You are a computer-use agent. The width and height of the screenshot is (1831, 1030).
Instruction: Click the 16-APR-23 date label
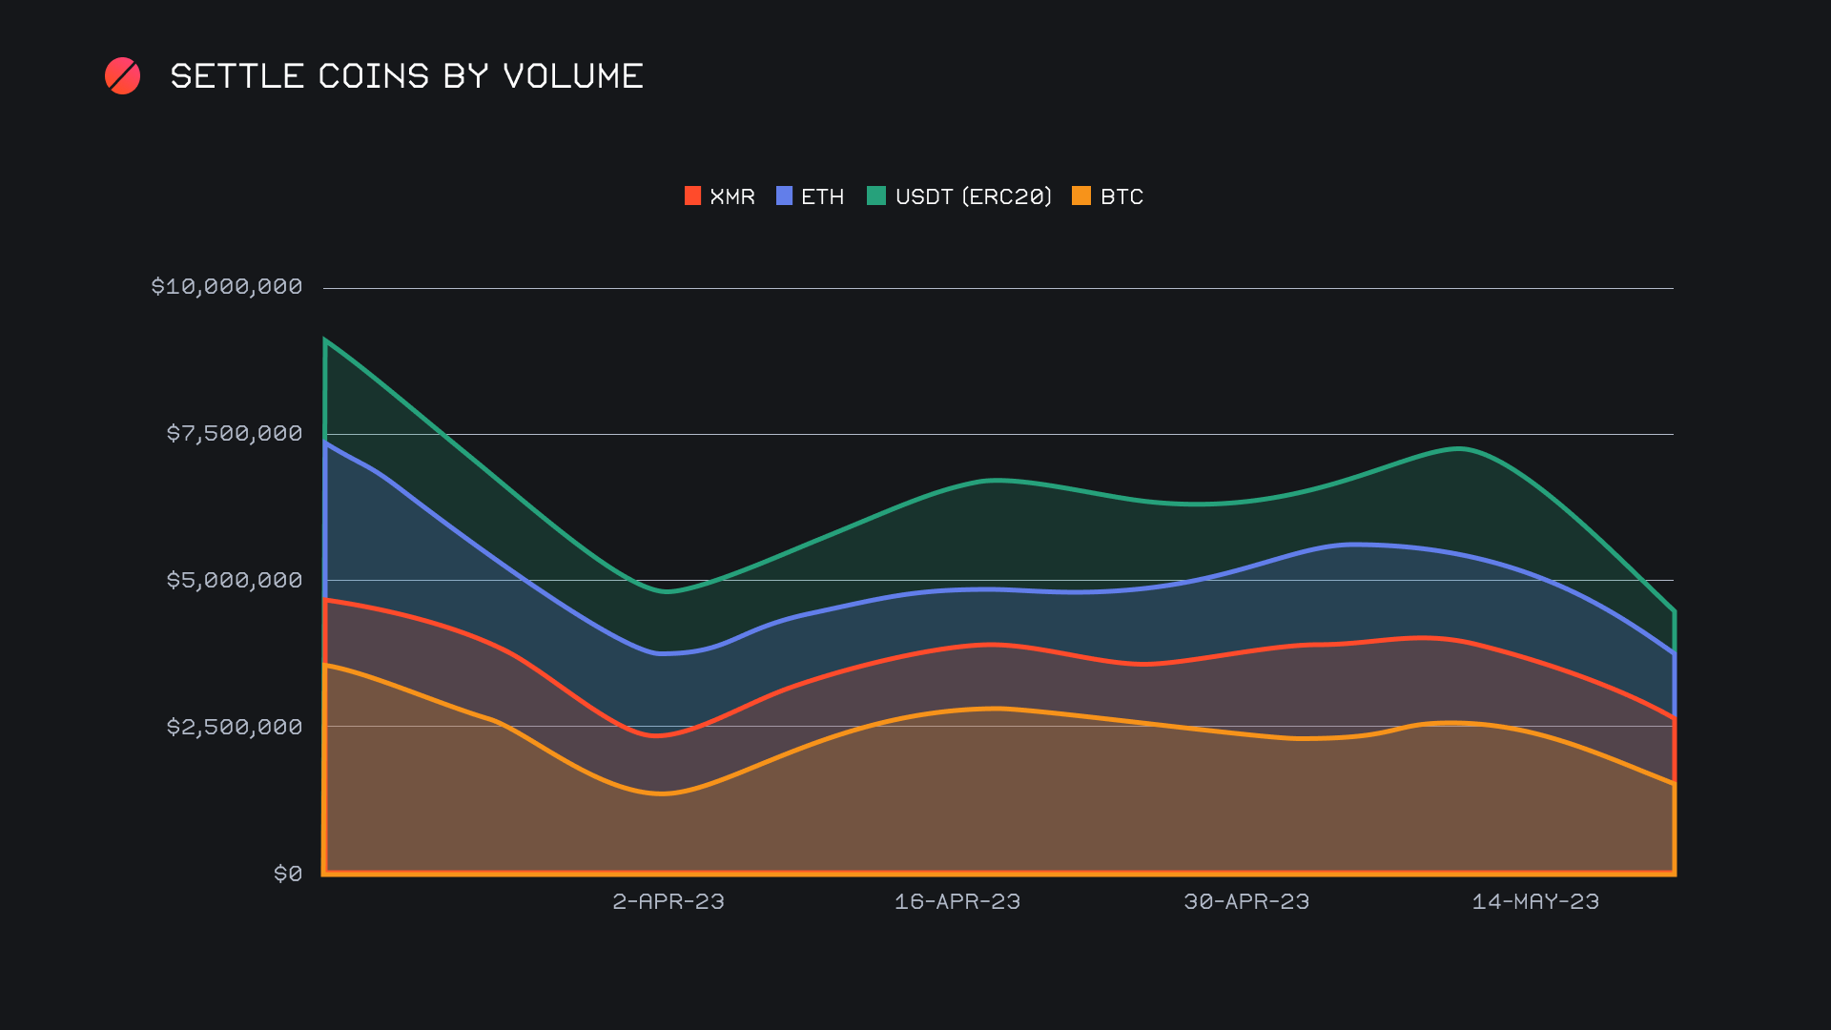pyautogui.click(x=957, y=902)
